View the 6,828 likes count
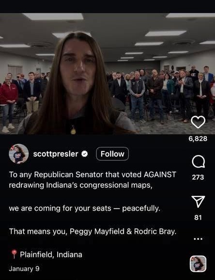 coord(198,139)
